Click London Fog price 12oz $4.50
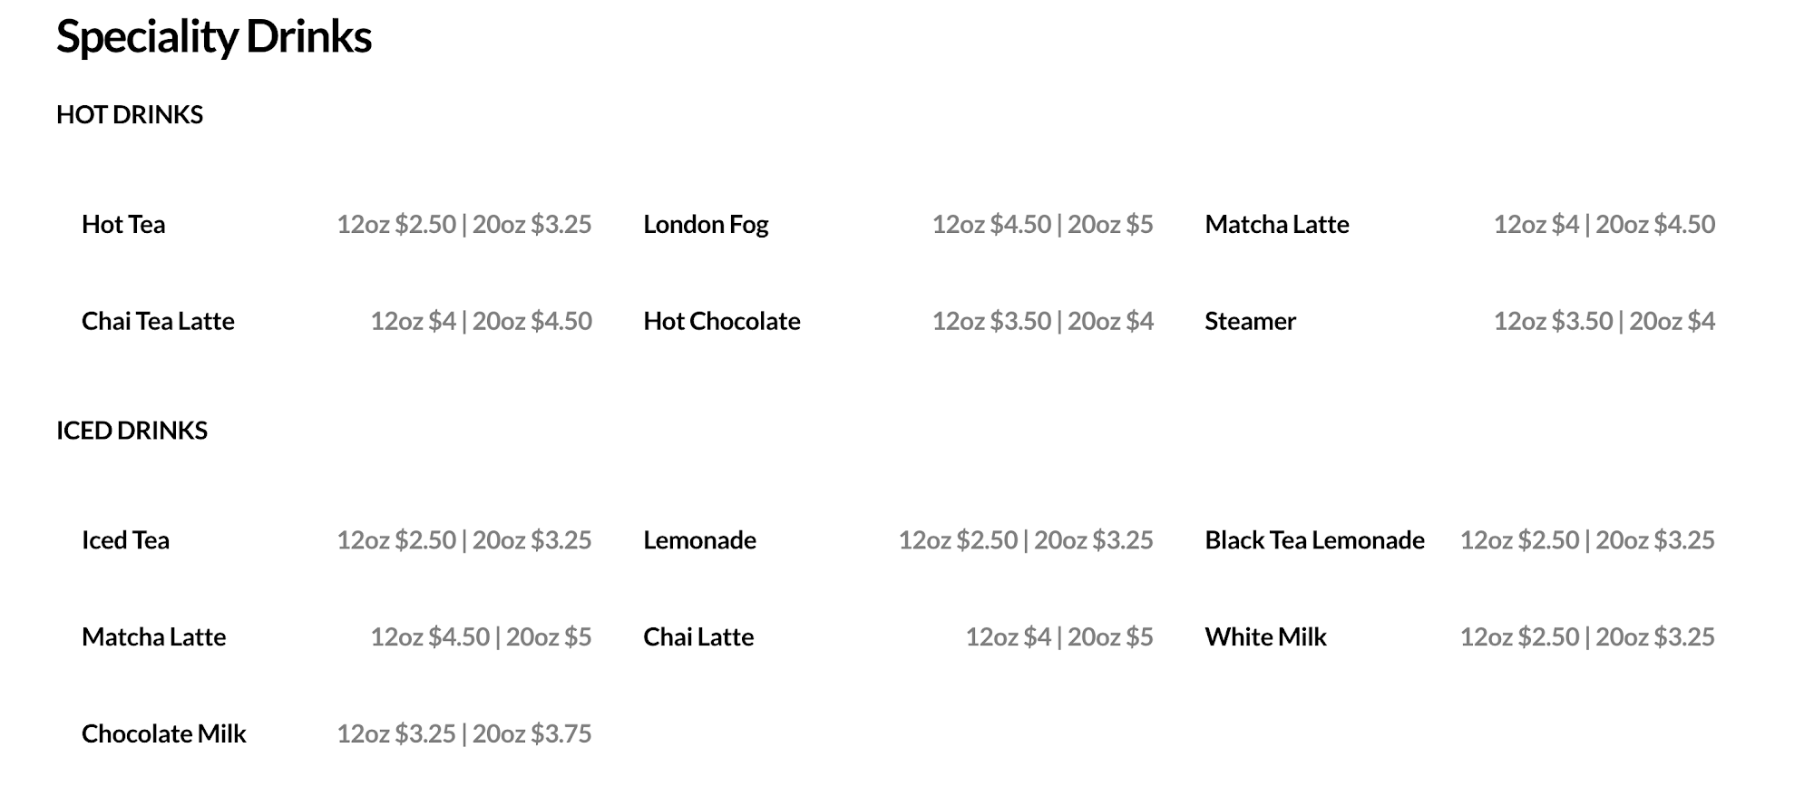 pyautogui.click(x=992, y=224)
